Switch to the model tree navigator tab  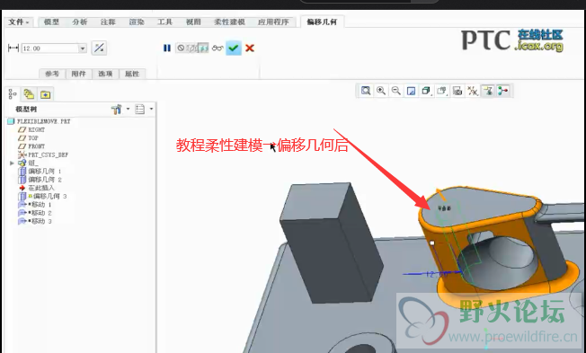(x=13, y=94)
